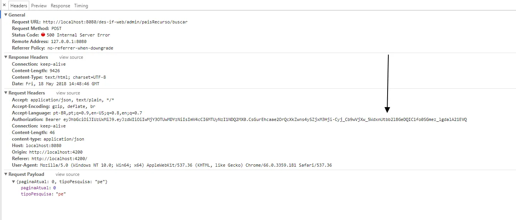Collapse the Request Payload section
Screen dimensions: 516x220
pos(6,174)
